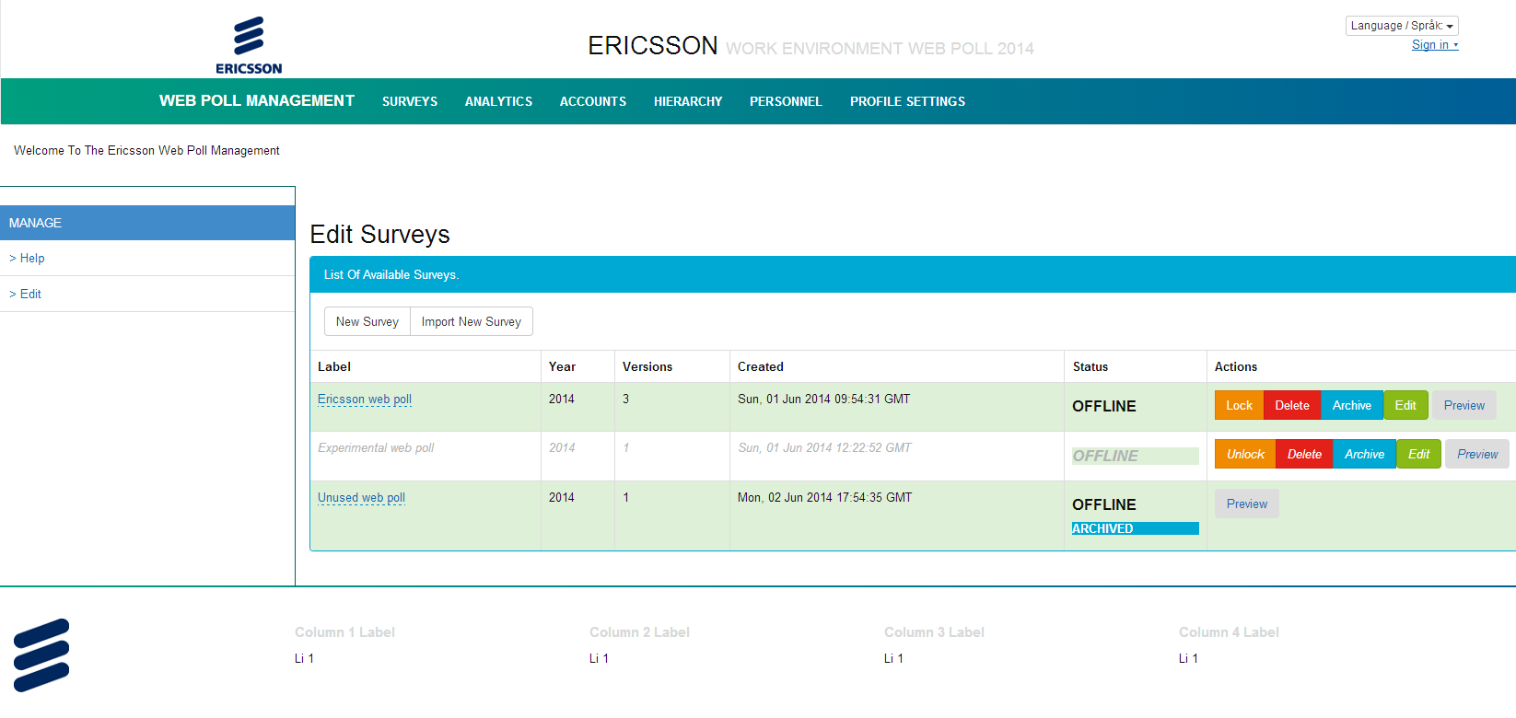The image size is (1516, 718).
Task: Click Li 1 under Column 4 Label
Action: 1188,658
